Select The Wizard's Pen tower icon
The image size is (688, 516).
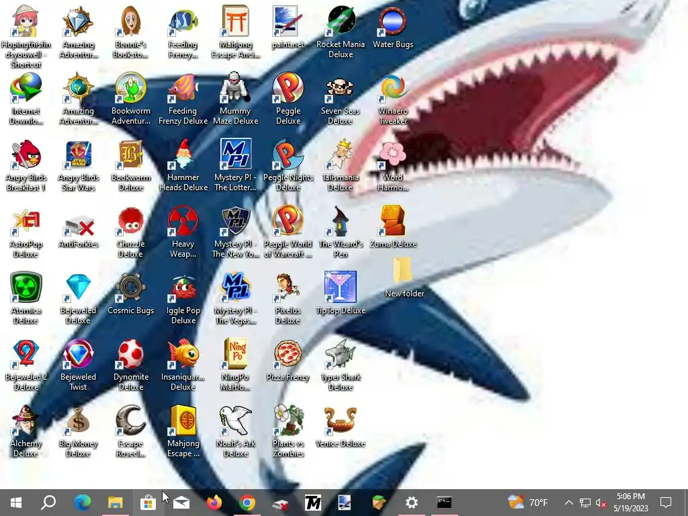(341, 220)
